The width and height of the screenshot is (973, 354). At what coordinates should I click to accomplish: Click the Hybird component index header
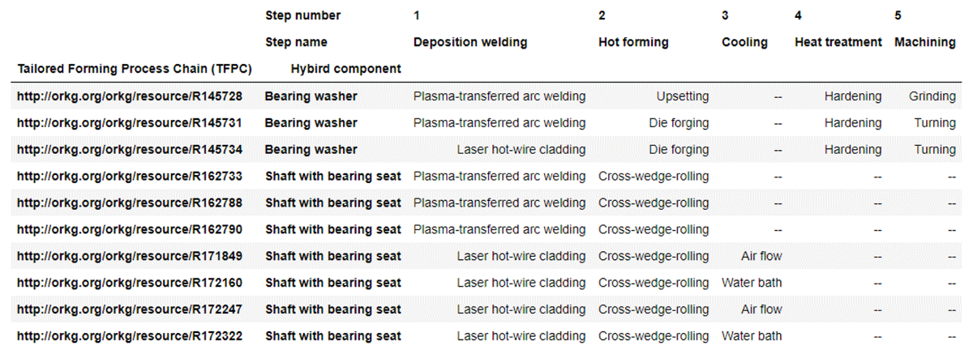(x=345, y=70)
